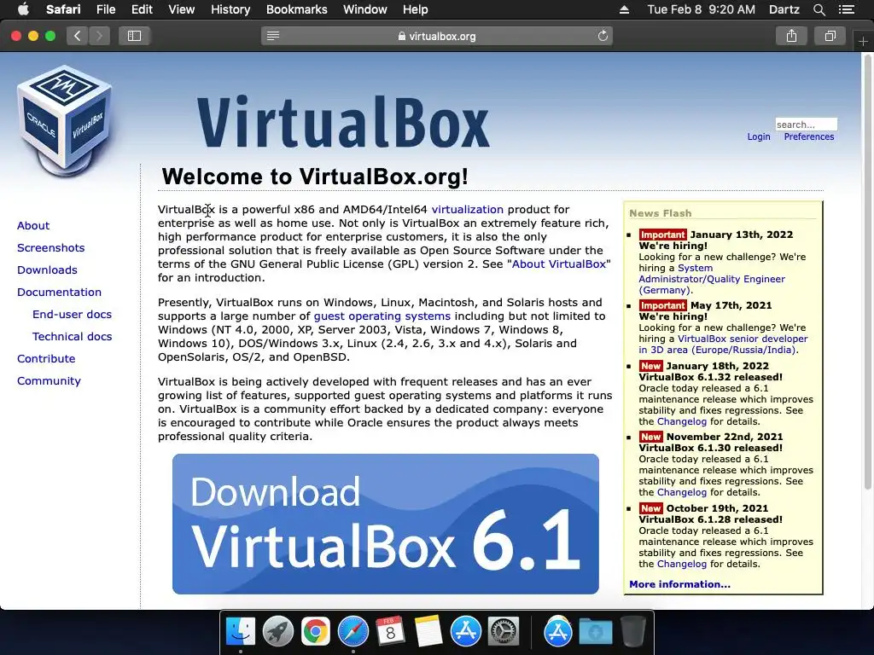Screen dimensions: 874x655
Task: Open Notes icon in the Dock
Action: coord(428,632)
